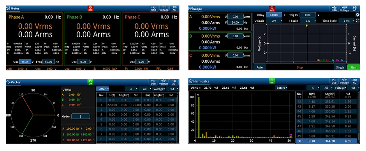Open the Scope settings gear
The height and width of the screenshot is (151, 366).
point(357,15)
